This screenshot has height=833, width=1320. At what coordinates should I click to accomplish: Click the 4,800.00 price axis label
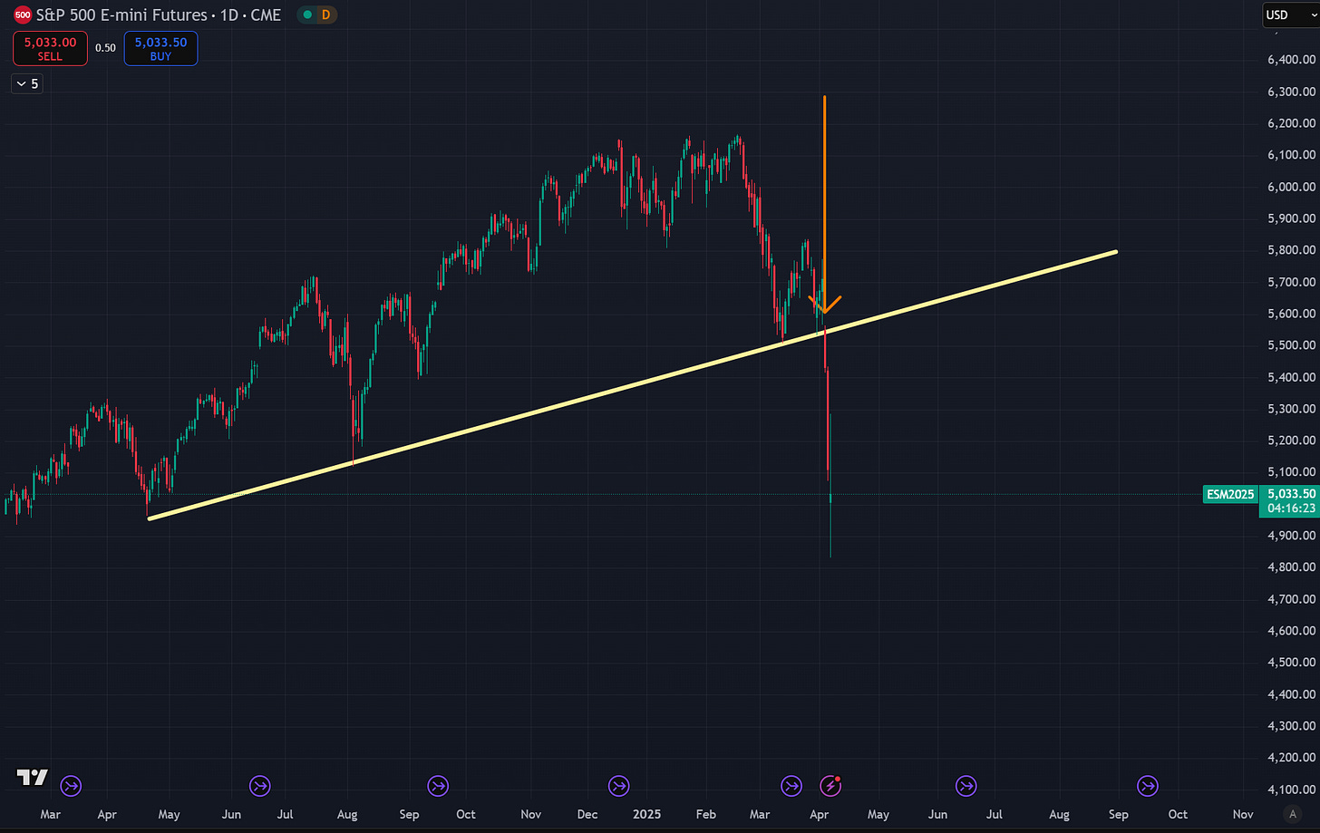click(1291, 567)
